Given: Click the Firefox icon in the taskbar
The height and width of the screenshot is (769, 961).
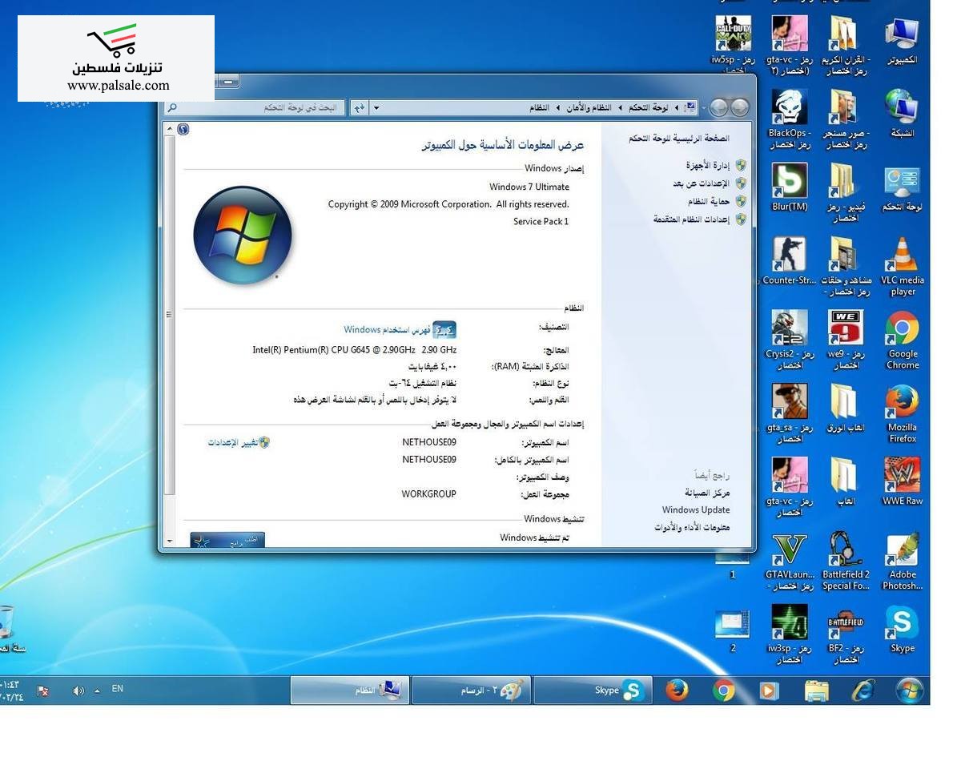Looking at the screenshot, I should click(677, 690).
